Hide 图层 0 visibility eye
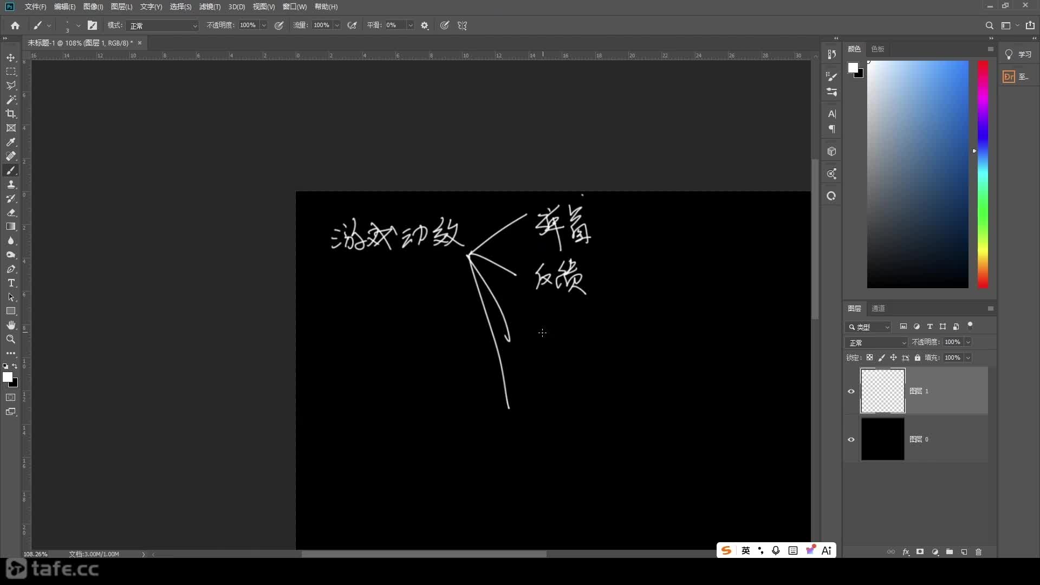This screenshot has height=585, width=1040. [851, 439]
